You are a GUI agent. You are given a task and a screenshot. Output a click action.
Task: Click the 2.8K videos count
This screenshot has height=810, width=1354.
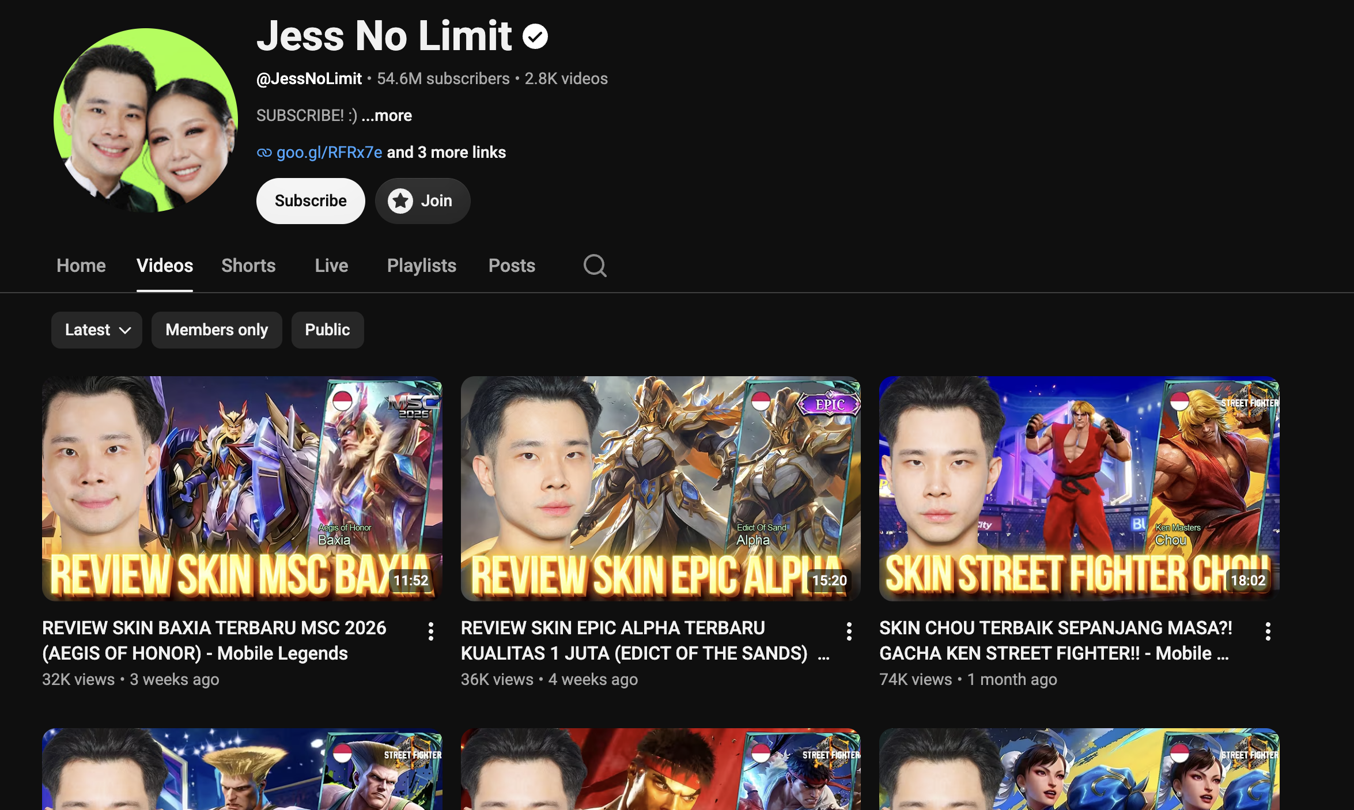566,79
